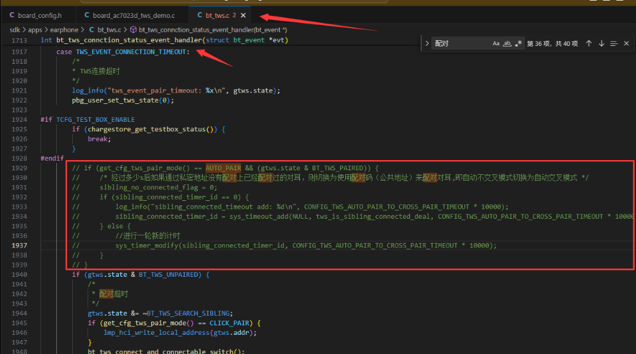Click line number 1940 in the gutter
The width and height of the screenshot is (636, 354).
19,275
